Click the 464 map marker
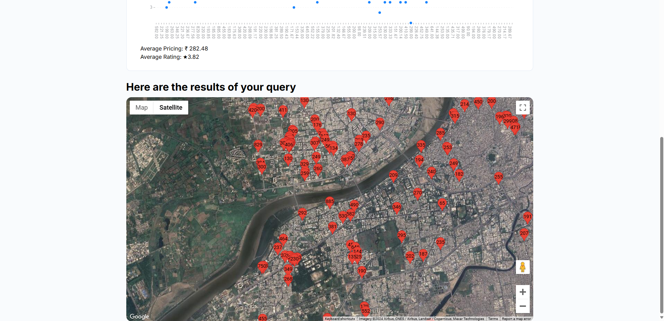 click(283, 241)
